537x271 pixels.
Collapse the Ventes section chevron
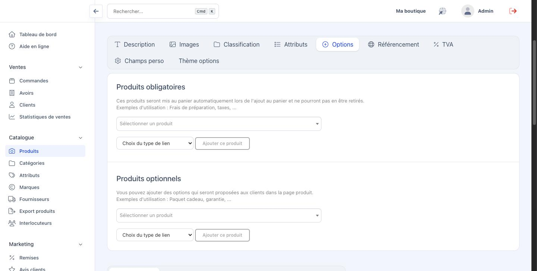click(x=81, y=67)
